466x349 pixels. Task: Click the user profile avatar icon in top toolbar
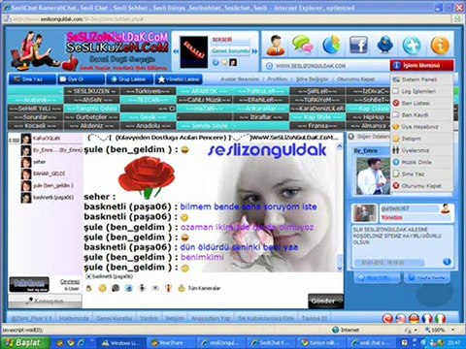[276, 46]
